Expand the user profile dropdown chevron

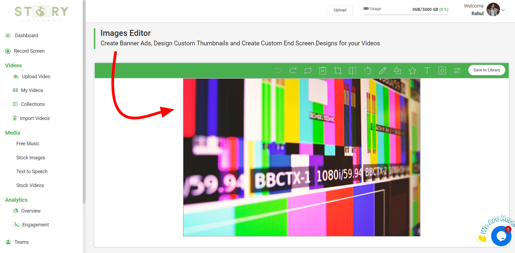point(503,10)
